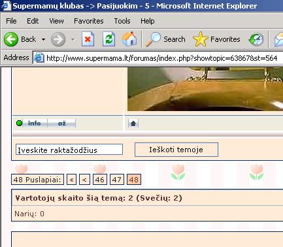Expand the Back button history dropdown arrow
Image resolution: width=283 pixels, height=247 pixels.
(x=43, y=39)
